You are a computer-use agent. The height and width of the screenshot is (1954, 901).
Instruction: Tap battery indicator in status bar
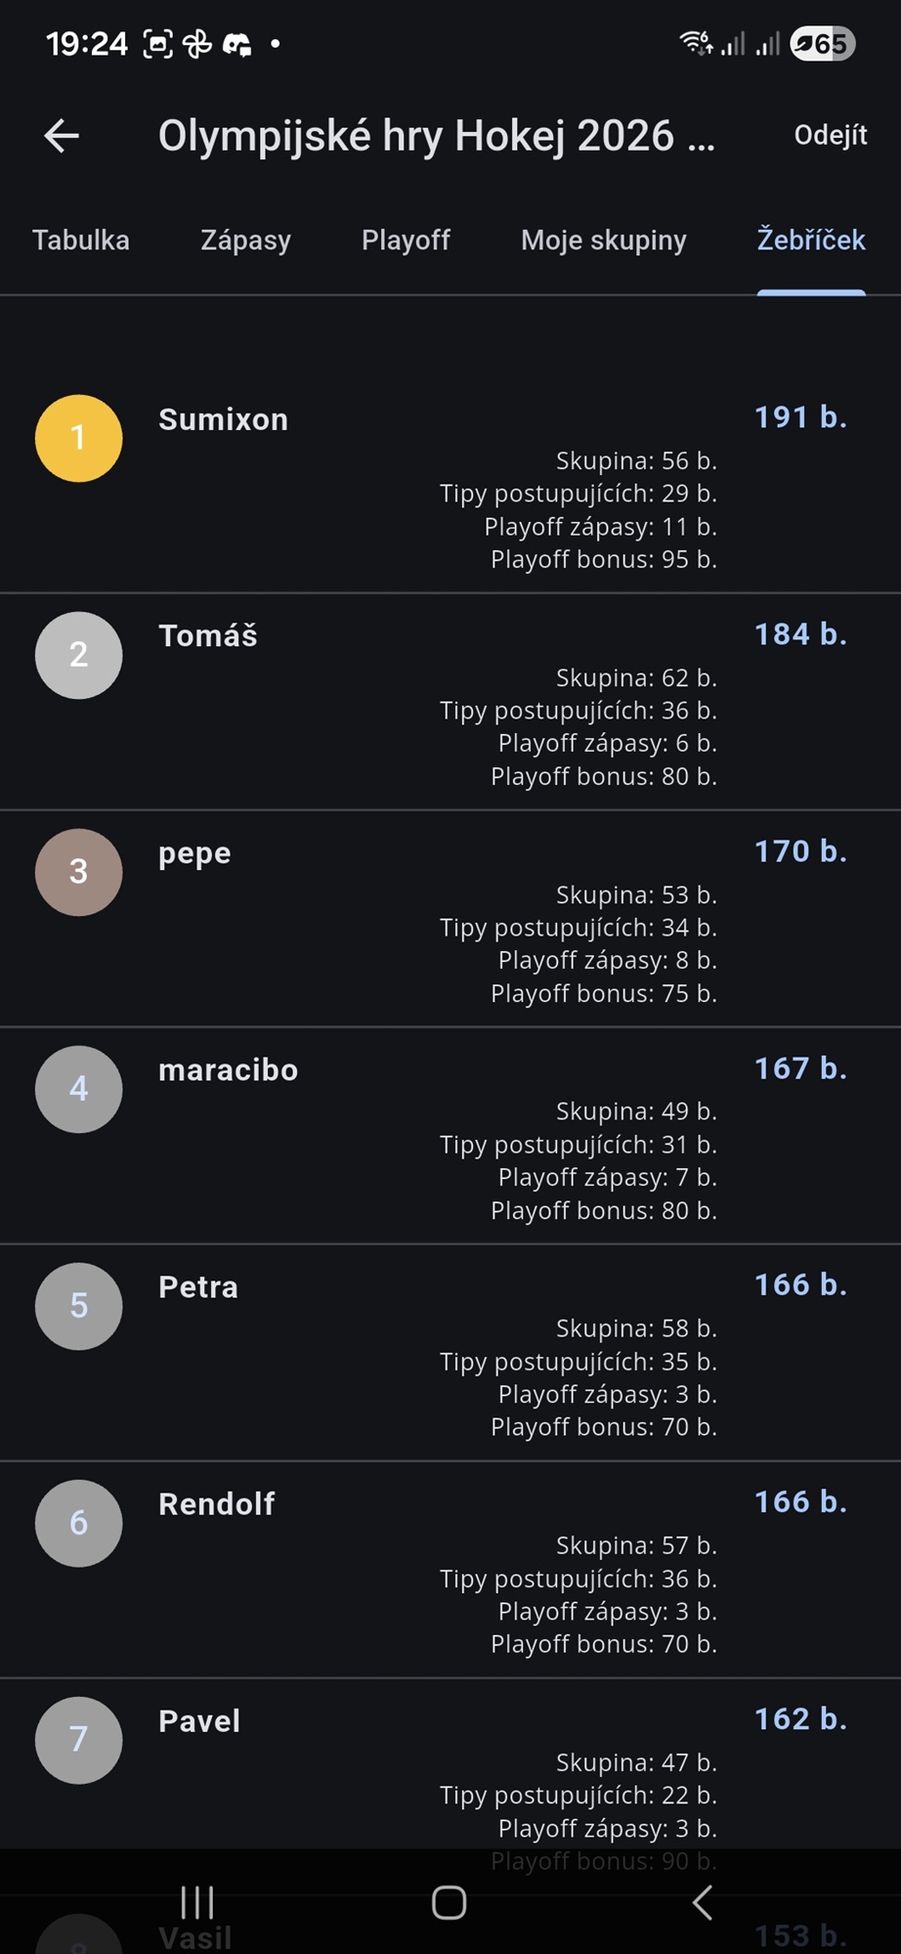823,44
